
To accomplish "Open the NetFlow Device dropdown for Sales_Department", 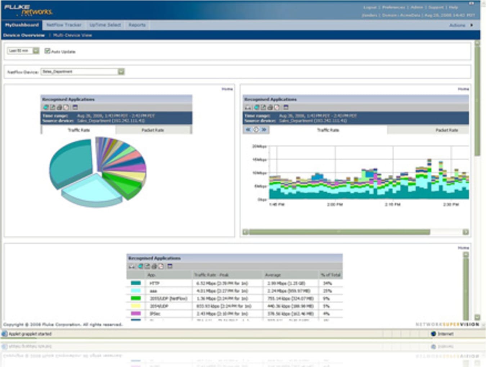I will (121, 72).
